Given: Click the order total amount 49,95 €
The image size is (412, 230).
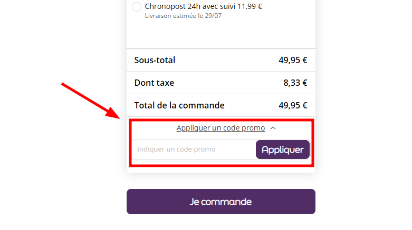Looking at the screenshot, I should [x=293, y=105].
